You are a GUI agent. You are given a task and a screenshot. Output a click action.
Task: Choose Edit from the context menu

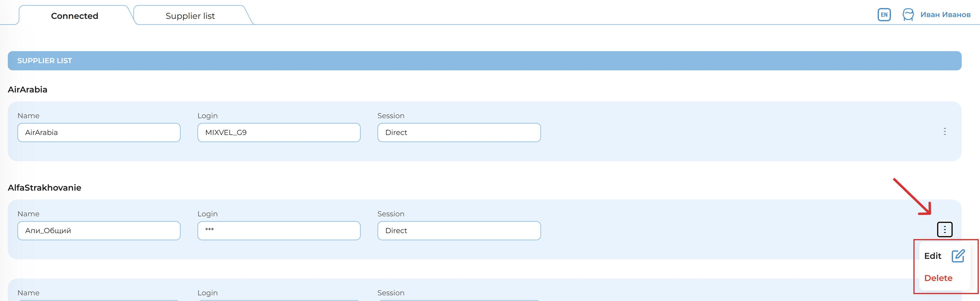coord(933,256)
